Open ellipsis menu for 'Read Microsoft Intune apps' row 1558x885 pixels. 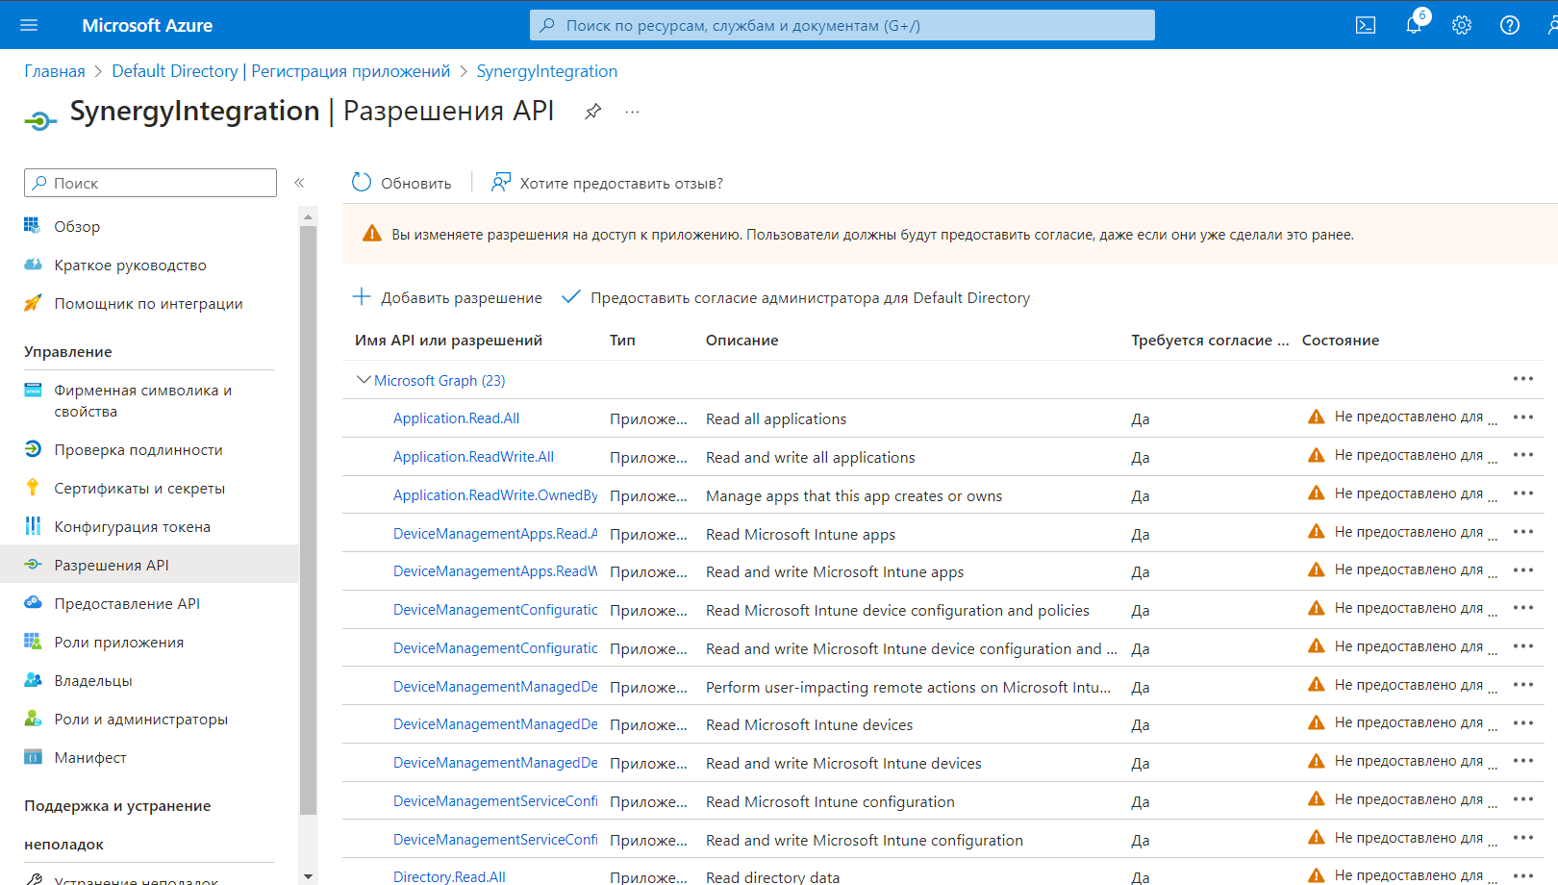tap(1523, 532)
